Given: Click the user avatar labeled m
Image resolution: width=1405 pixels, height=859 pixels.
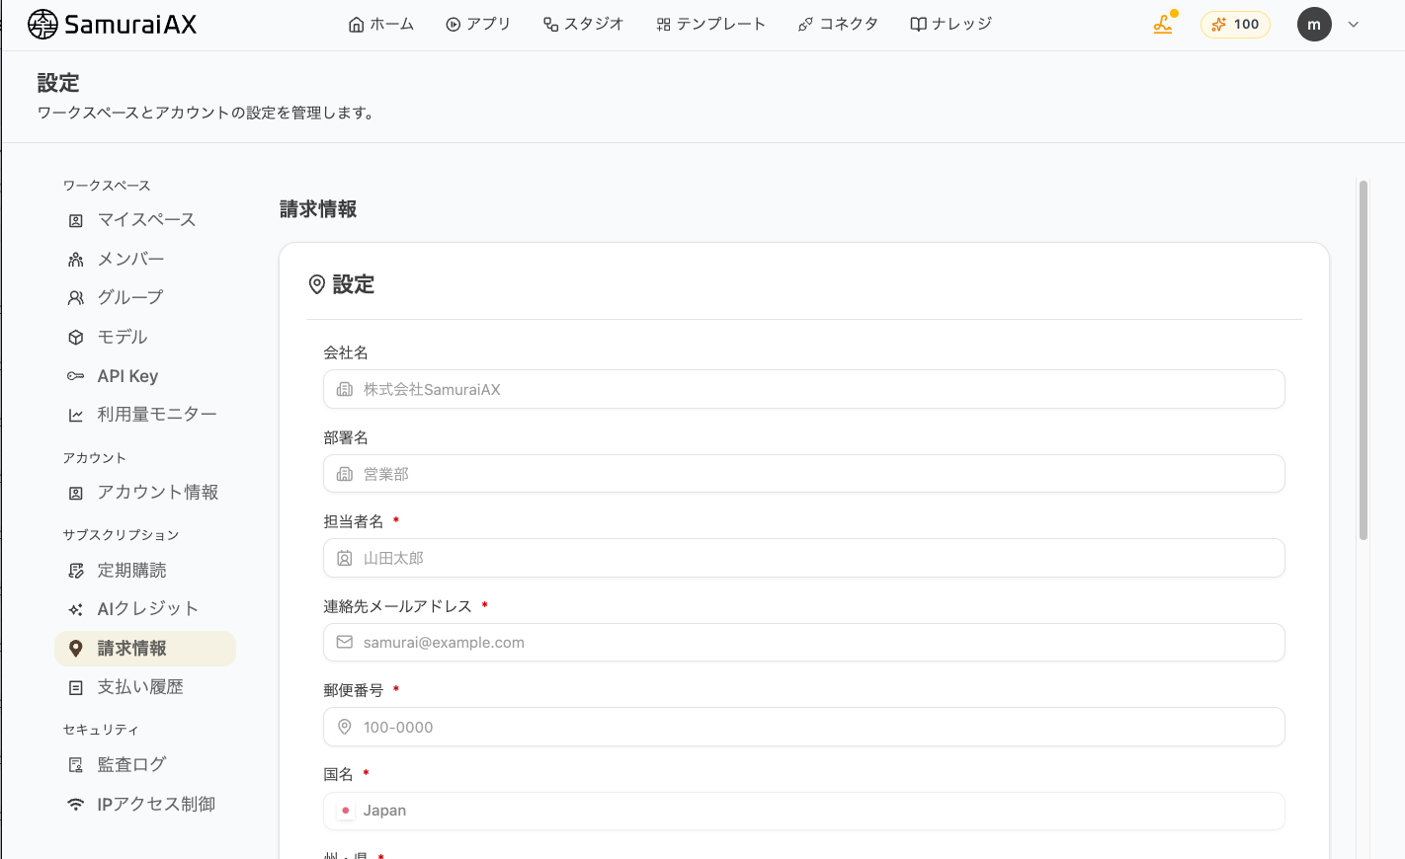Looking at the screenshot, I should pyautogui.click(x=1314, y=25).
